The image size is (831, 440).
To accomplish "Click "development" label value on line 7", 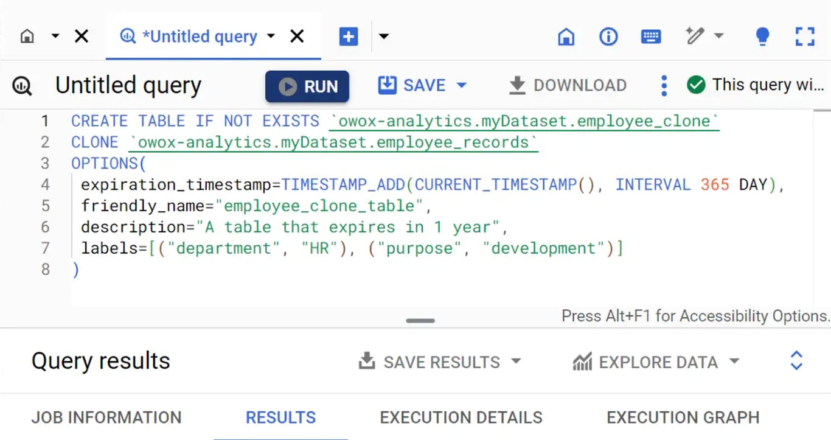I will [x=543, y=248].
